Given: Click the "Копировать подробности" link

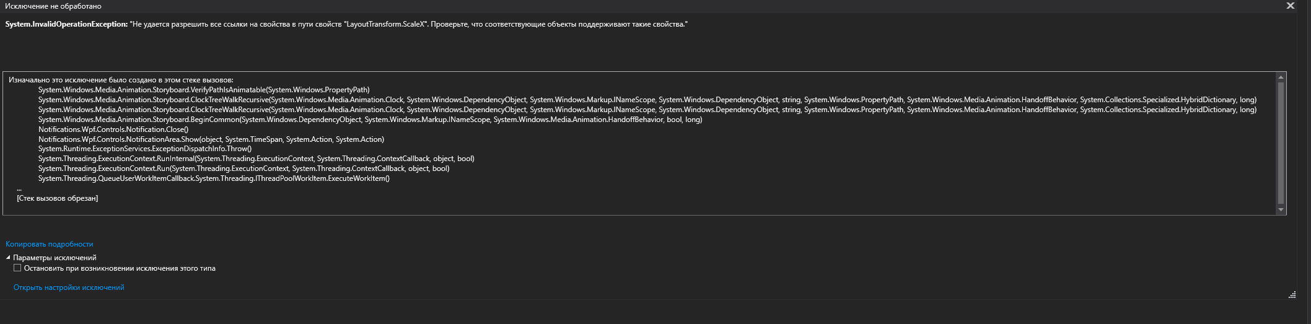Looking at the screenshot, I should [50, 244].
